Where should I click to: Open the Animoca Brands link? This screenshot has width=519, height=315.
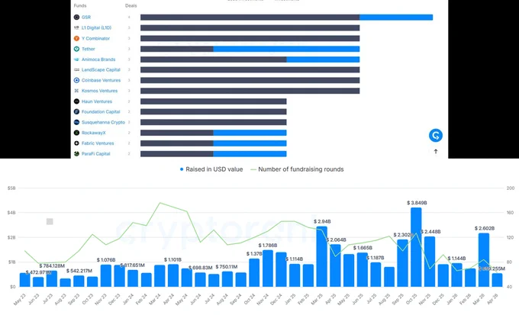tap(98, 59)
